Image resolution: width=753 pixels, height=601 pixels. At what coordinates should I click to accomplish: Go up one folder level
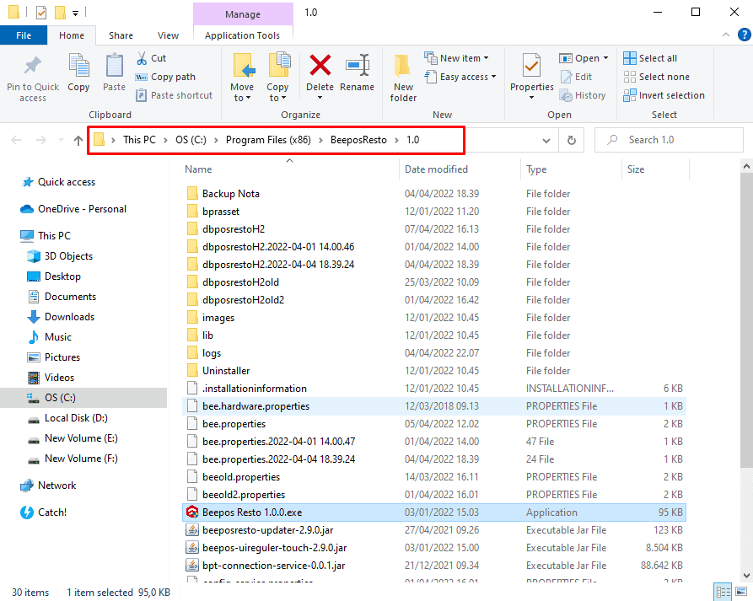pos(78,140)
